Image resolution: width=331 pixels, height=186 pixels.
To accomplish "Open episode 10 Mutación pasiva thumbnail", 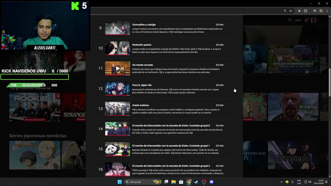I will [117, 48].
